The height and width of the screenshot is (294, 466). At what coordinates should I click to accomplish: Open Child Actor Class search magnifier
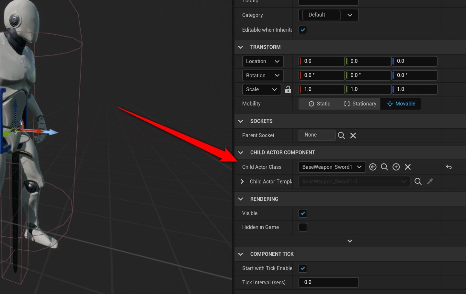click(x=384, y=167)
